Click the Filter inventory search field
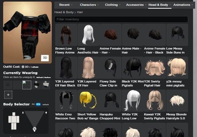 click(x=121, y=19)
